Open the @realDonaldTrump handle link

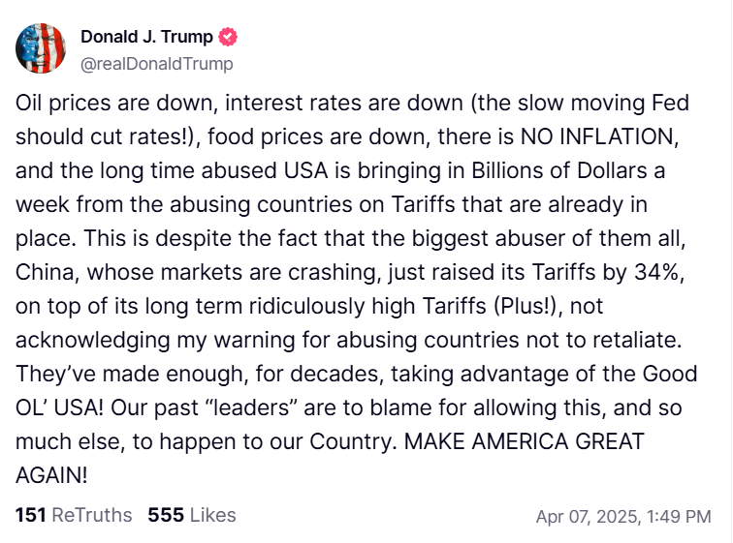click(x=156, y=64)
